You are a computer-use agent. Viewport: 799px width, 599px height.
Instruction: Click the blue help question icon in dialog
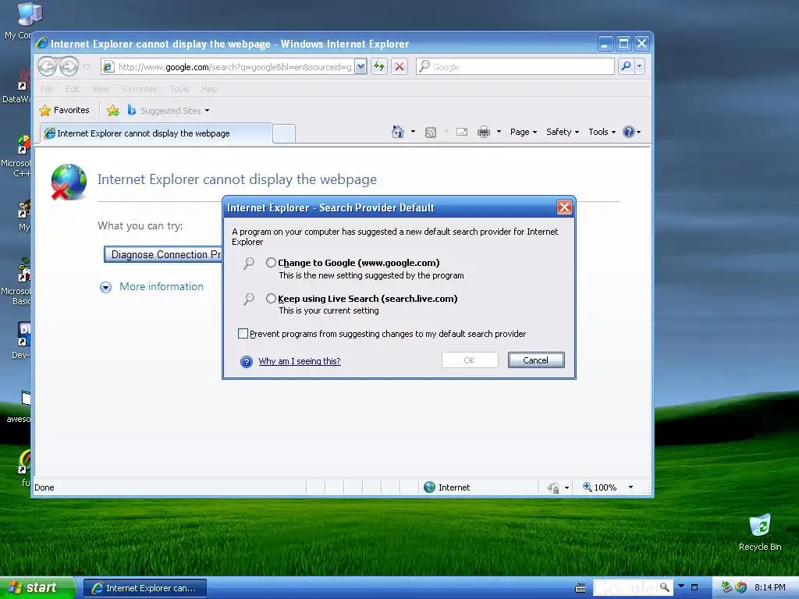[246, 362]
